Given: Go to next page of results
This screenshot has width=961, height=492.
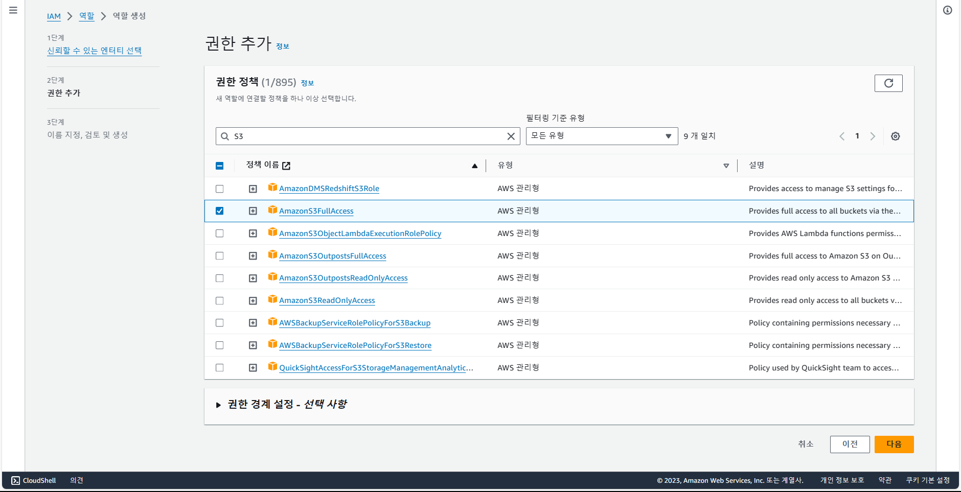Looking at the screenshot, I should coord(873,136).
